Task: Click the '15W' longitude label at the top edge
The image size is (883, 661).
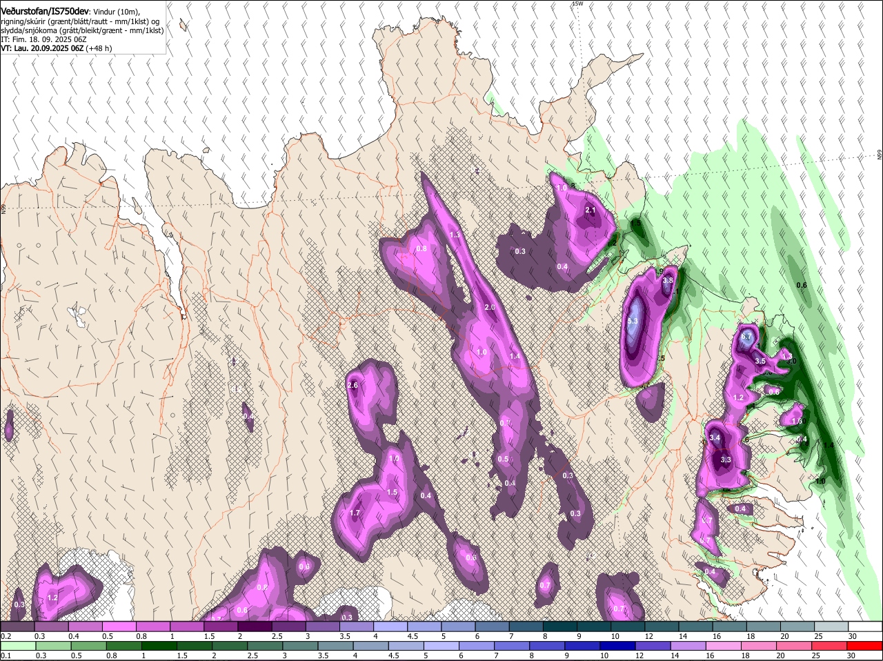Action: pos(577,3)
